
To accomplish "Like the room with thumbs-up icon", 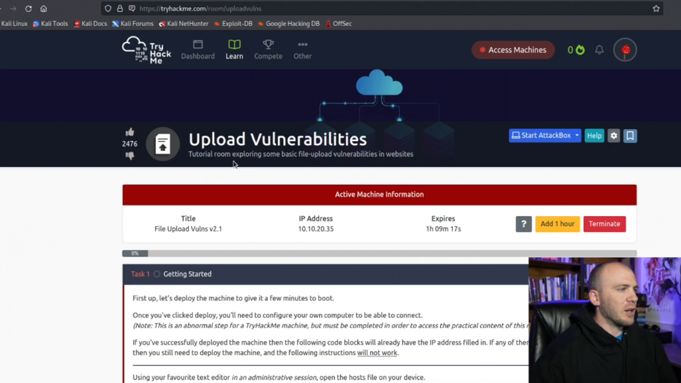I will pyautogui.click(x=130, y=132).
